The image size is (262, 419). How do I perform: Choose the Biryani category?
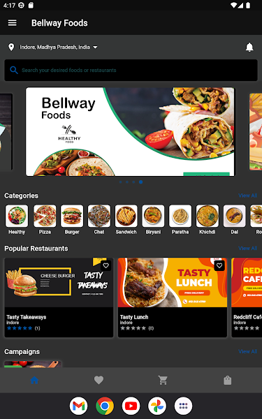pos(153,220)
